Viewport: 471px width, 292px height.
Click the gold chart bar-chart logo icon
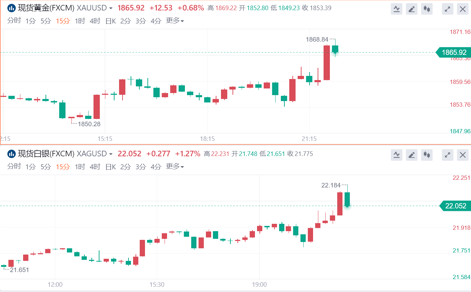pos(12,8)
